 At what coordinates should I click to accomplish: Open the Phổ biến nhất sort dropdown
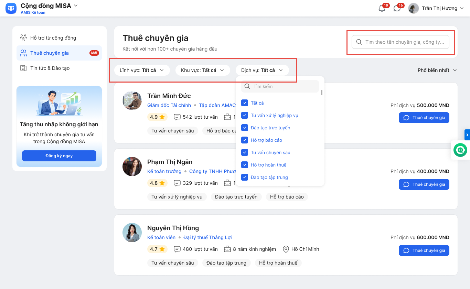point(437,70)
